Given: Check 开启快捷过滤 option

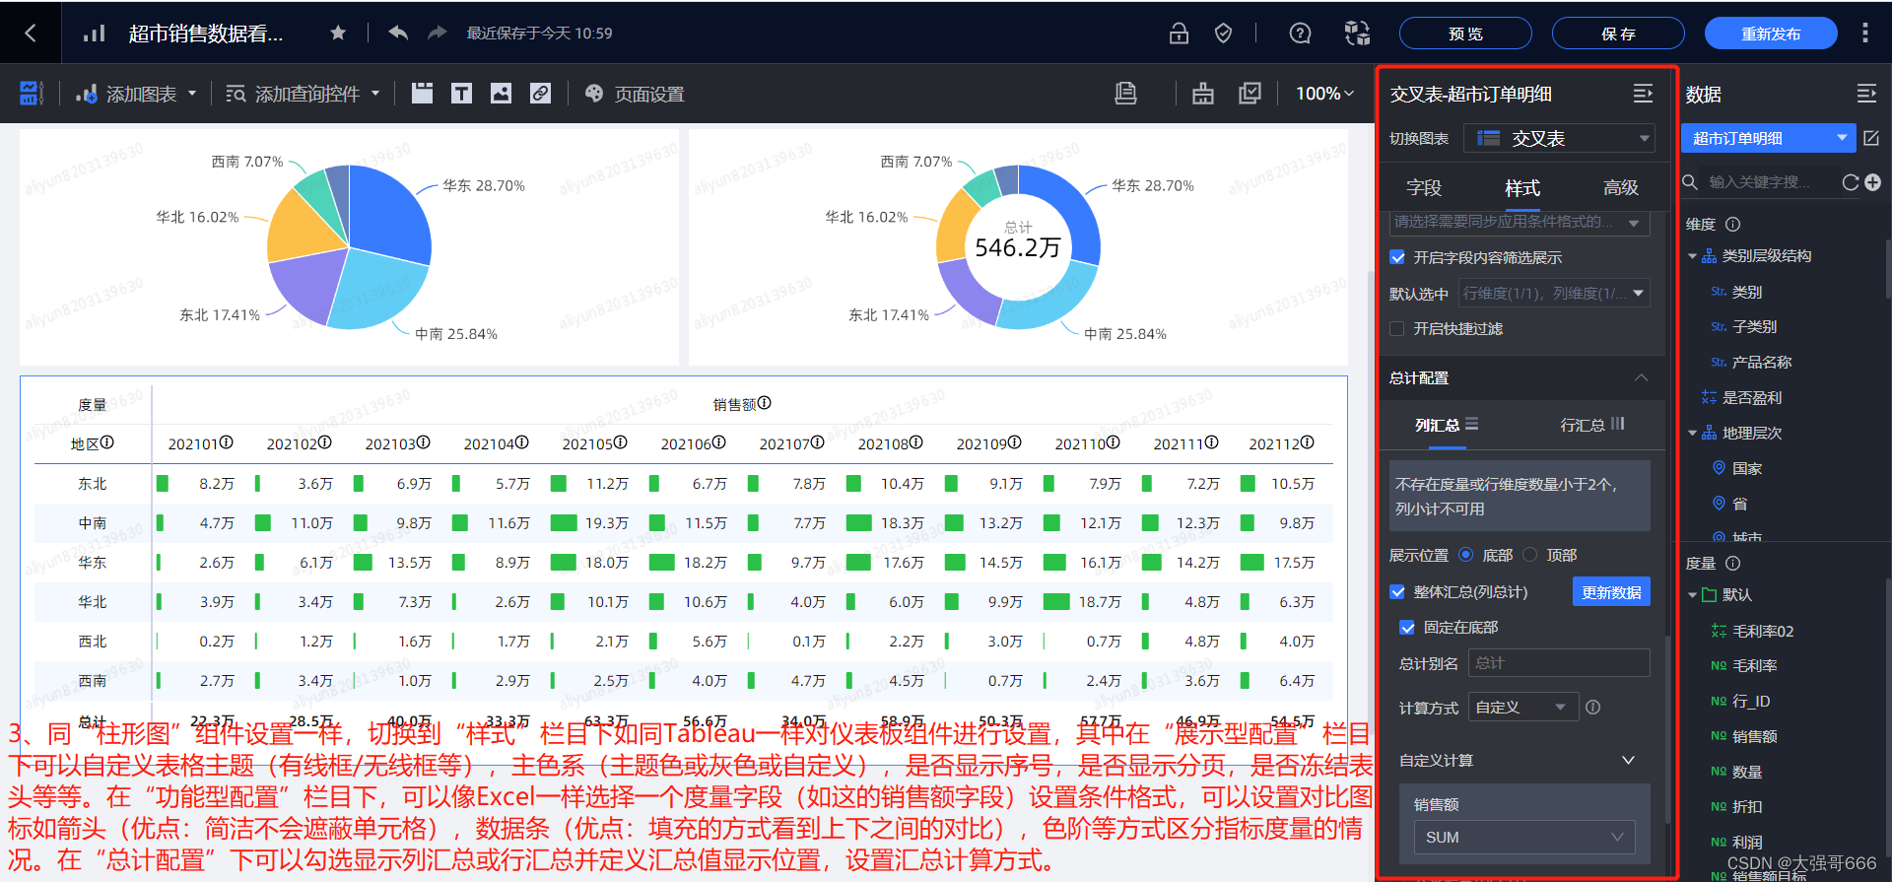Looking at the screenshot, I should pos(1397,328).
